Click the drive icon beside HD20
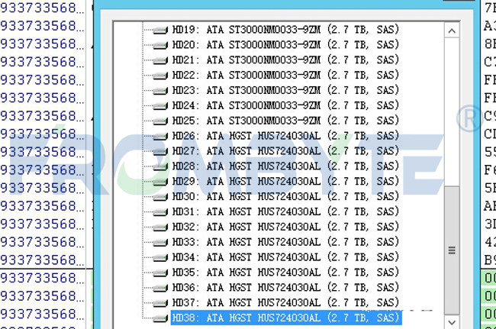496x329 pixels. tap(160, 46)
